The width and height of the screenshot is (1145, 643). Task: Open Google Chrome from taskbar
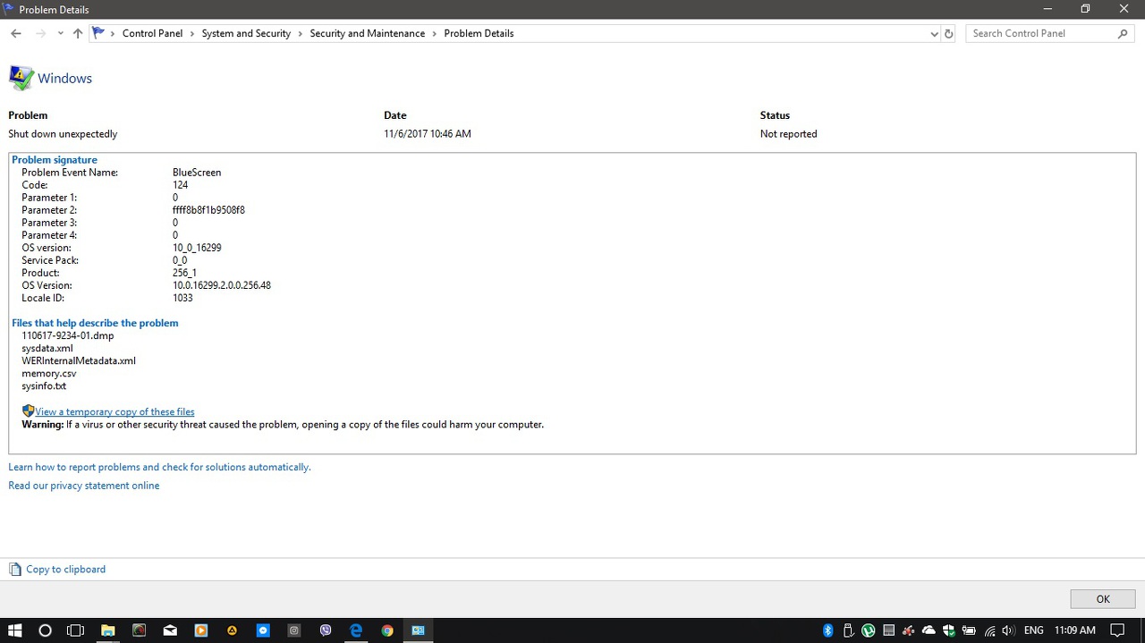(387, 630)
